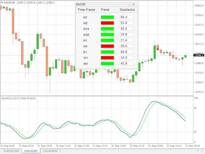The height and width of the screenshot is (154, 205).
Task: Click the red sell arrow on chart
Action: [x=158, y=49]
